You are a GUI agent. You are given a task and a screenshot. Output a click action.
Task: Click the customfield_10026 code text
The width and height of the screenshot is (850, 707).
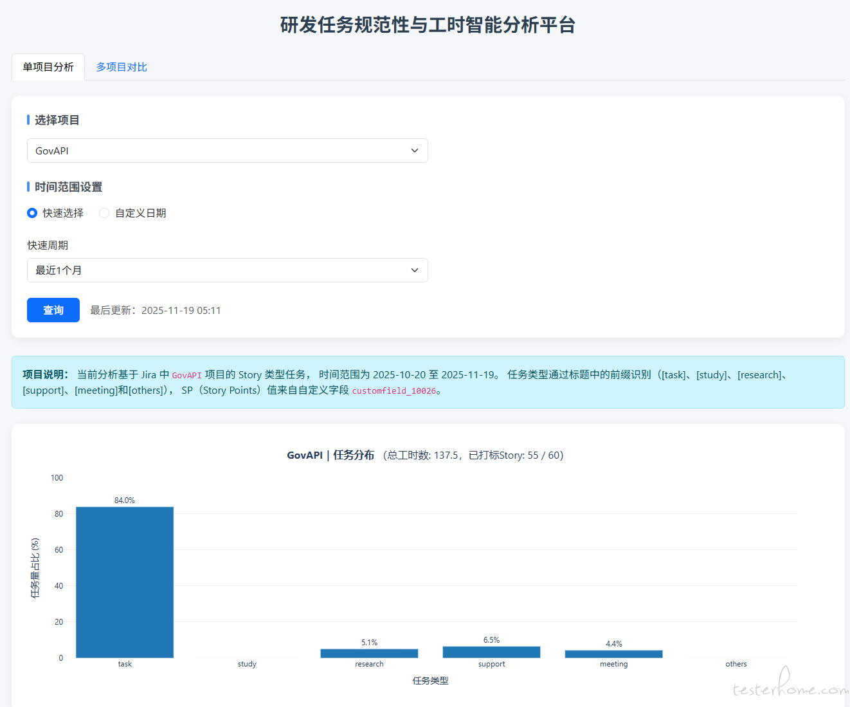click(x=393, y=390)
